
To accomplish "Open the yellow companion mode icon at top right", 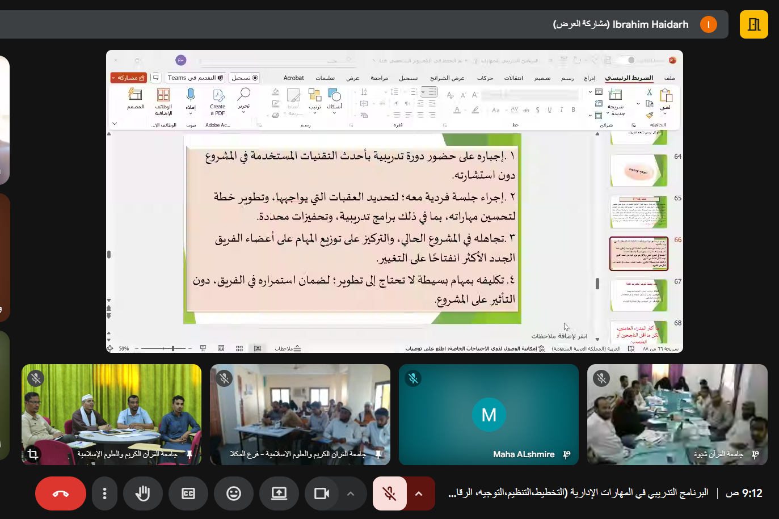I will (x=753, y=24).
